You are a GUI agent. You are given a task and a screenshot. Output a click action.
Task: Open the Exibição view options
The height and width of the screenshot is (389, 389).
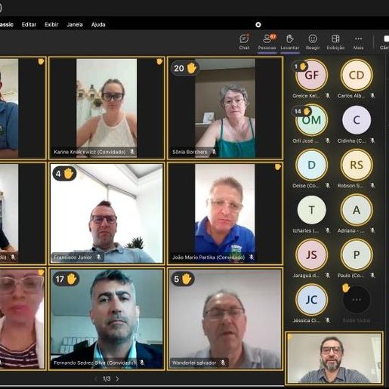click(x=335, y=42)
